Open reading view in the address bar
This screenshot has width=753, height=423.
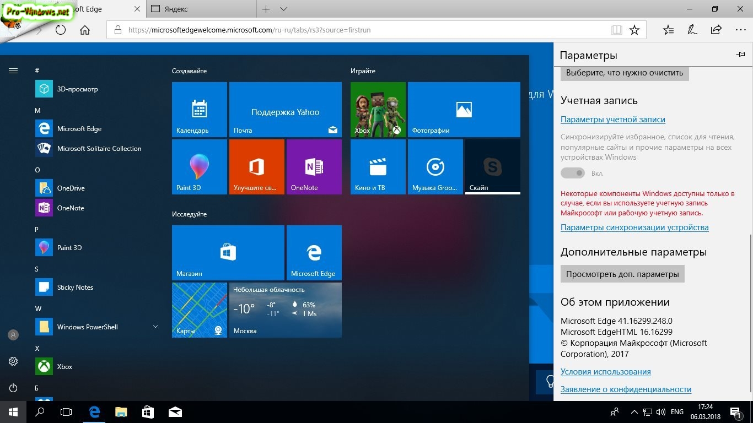[616, 30]
